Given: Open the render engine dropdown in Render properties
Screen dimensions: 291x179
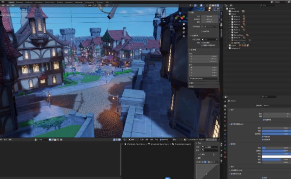Looking at the screenshot, I should point(277,106).
